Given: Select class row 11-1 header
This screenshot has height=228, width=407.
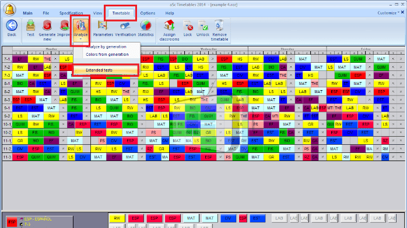Looking at the screenshot, I should (x=7, y=141).
